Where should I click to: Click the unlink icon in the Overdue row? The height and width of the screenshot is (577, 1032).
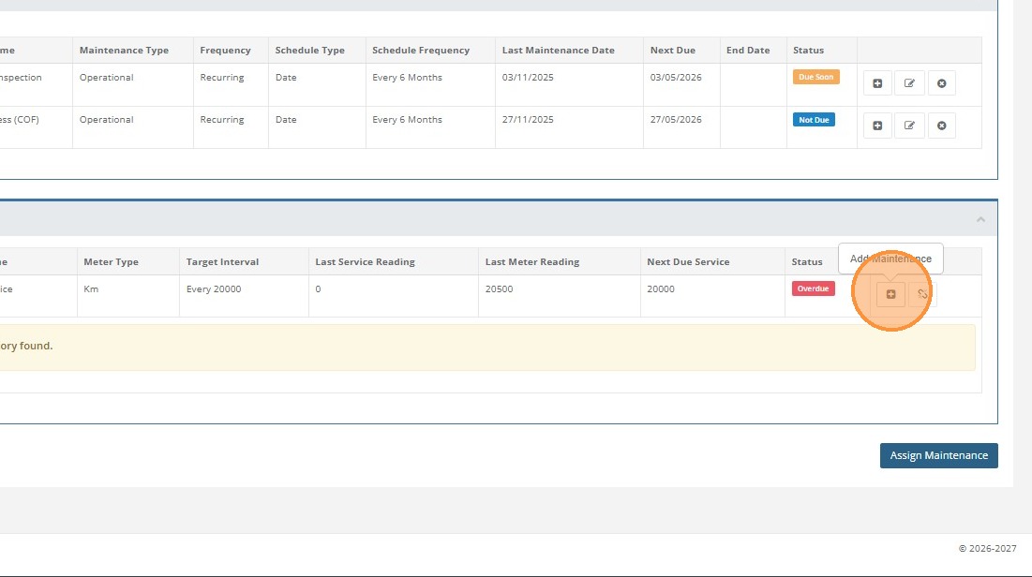[x=922, y=294]
